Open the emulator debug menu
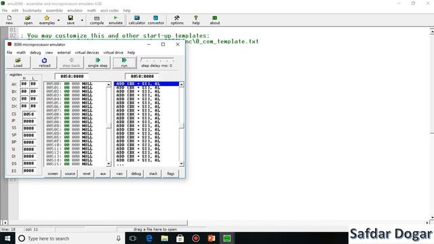 tap(35, 53)
